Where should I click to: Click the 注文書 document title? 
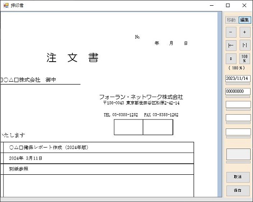click(x=72, y=58)
